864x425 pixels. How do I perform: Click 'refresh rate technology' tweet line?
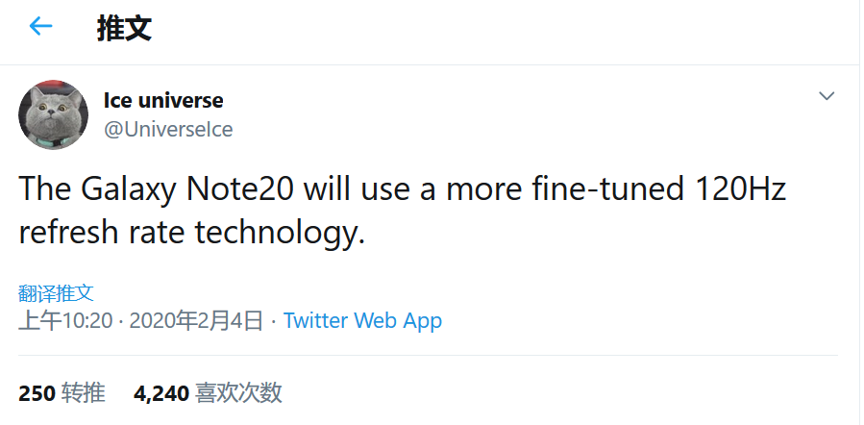pos(192,234)
